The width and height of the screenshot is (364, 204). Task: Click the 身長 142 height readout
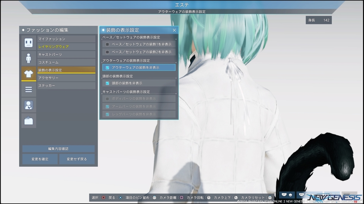(x=318, y=20)
